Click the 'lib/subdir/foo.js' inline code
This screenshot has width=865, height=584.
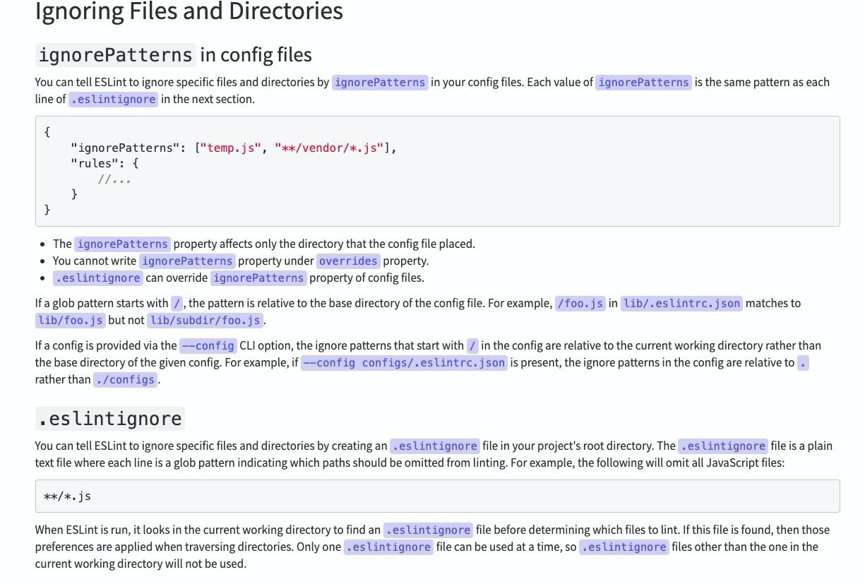[205, 320]
